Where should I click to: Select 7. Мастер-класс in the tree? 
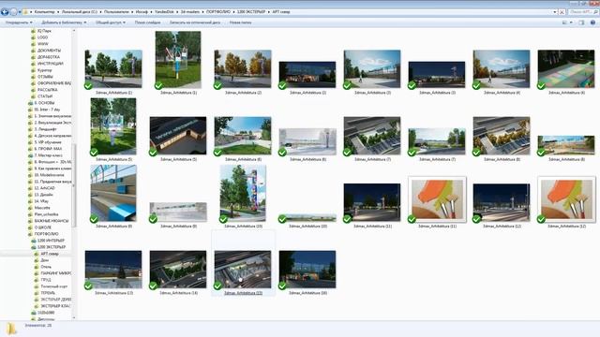coord(48,155)
